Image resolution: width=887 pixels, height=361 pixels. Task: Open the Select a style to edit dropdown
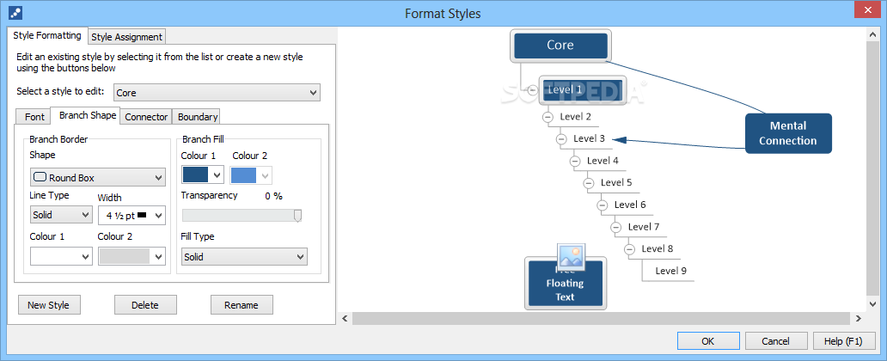pyautogui.click(x=217, y=93)
